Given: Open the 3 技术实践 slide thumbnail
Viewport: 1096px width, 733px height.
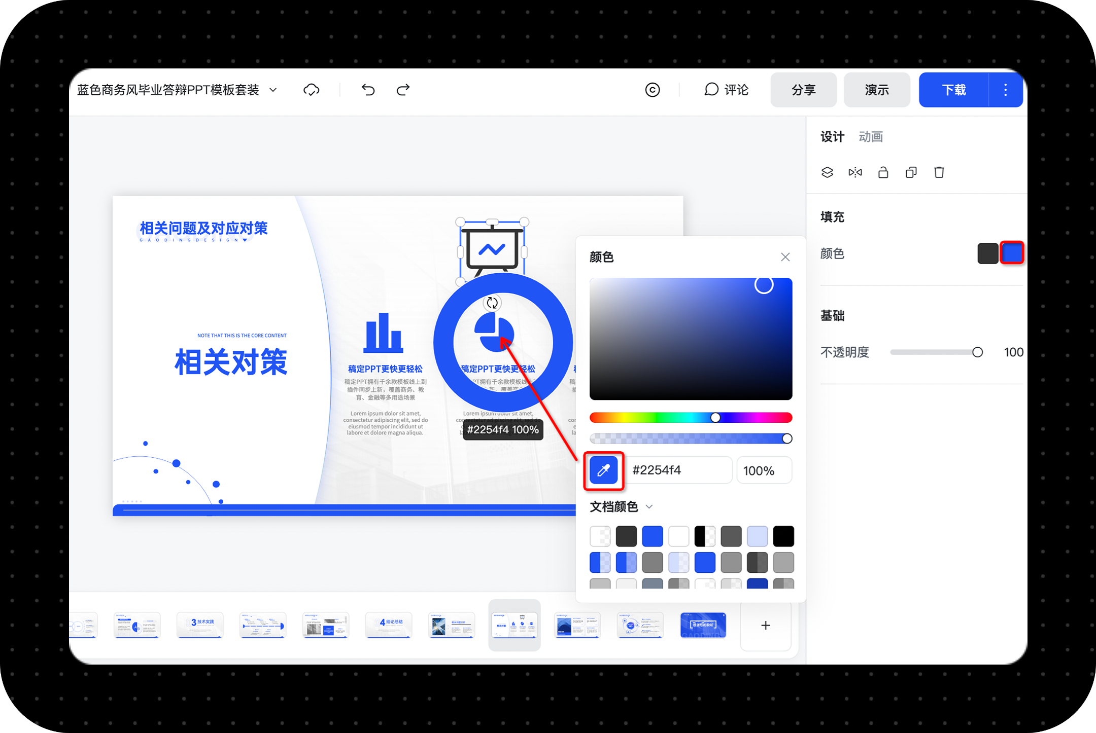Looking at the screenshot, I should click(x=200, y=626).
